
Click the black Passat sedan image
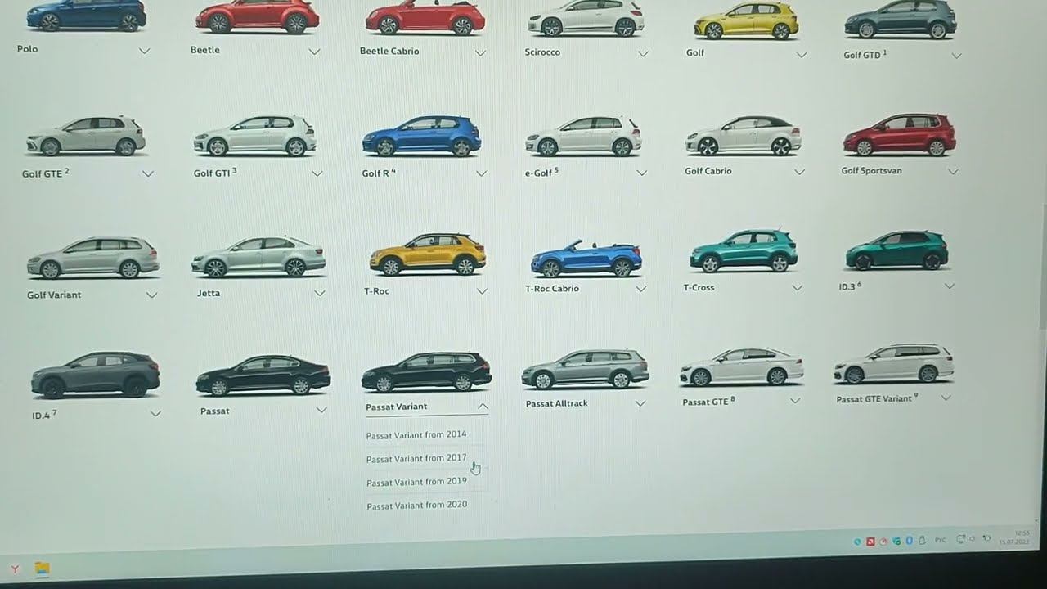(263, 376)
